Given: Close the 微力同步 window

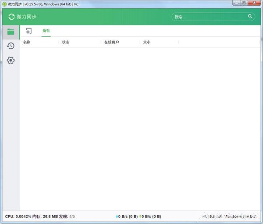Looking at the screenshot, I should (254, 3).
